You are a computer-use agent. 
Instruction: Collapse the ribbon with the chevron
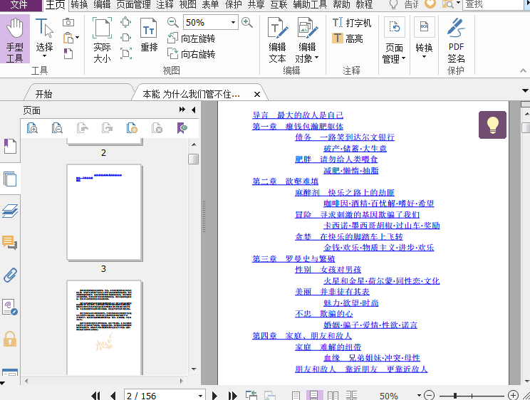(x=523, y=70)
